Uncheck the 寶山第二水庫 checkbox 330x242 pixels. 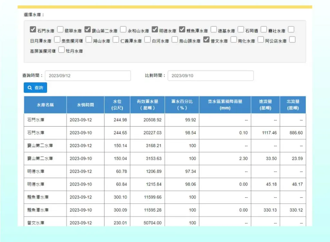coord(87,29)
